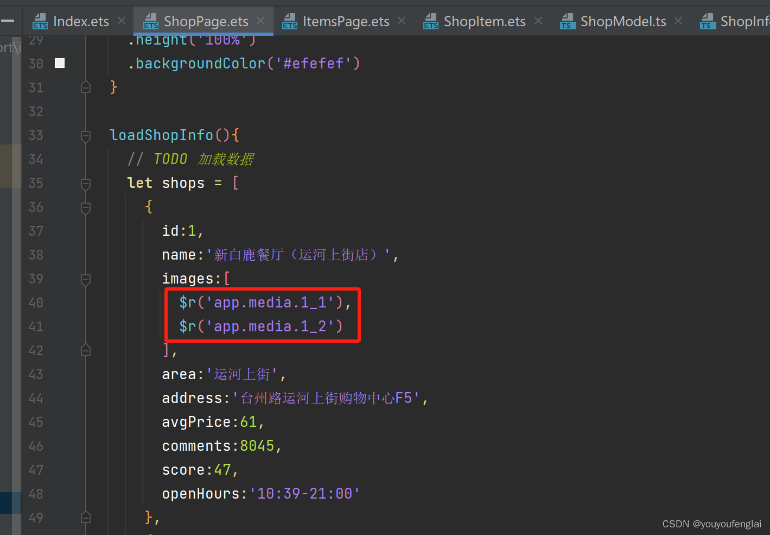Collapse the images array at line 39
Image resolution: width=770 pixels, height=535 pixels.
[x=86, y=279]
